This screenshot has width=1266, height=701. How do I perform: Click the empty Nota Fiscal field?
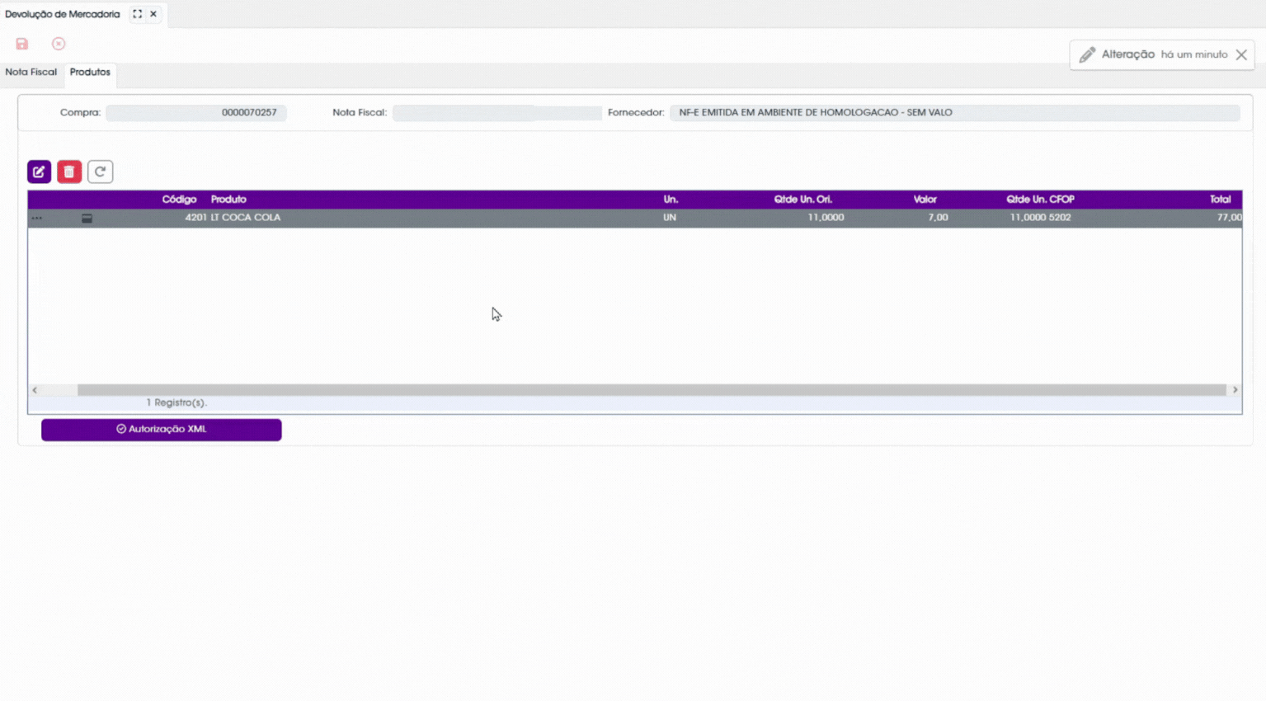click(497, 112)
